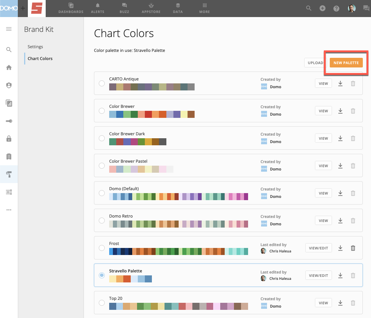Expand the More menu in top navigation
Screen dimensions: 371x318
(x=204, y=8)
